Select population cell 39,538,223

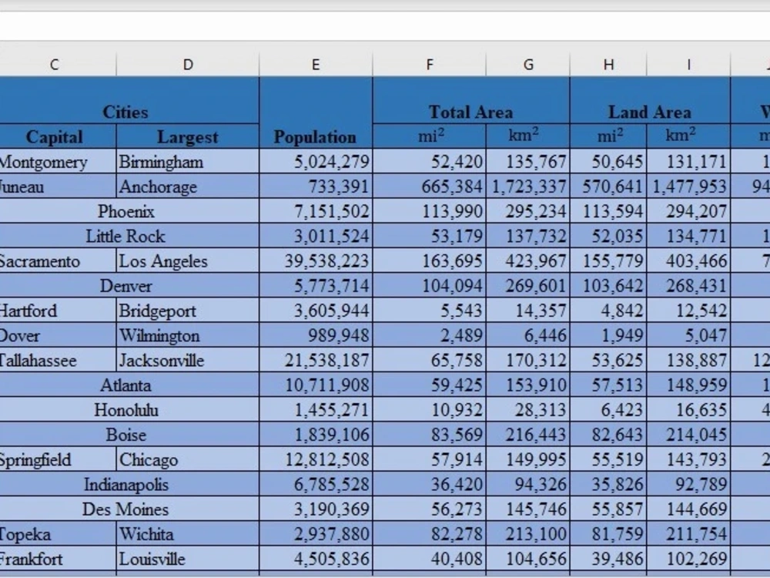(x=316, y=260)
